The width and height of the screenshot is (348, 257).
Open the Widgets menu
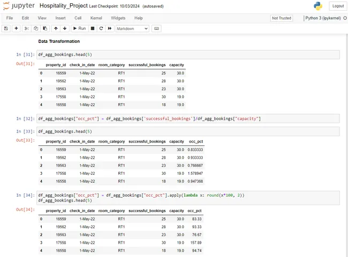[118, 18]
